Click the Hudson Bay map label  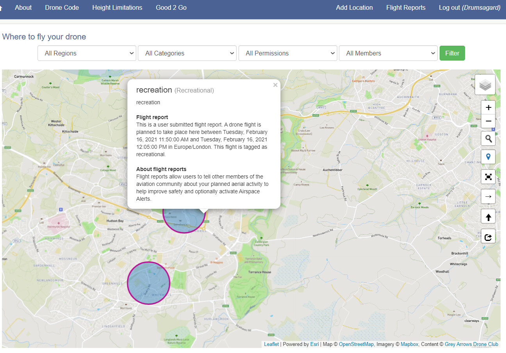(115, 221)
